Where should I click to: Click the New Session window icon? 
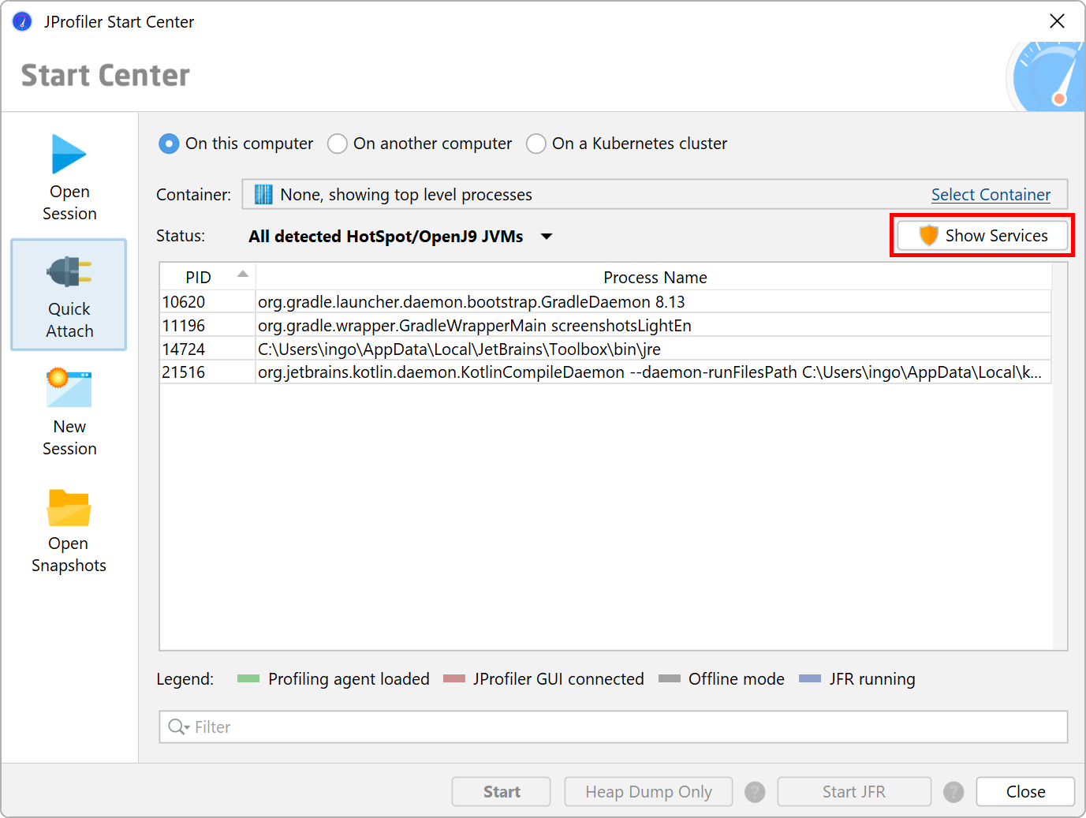click(69, 388)
